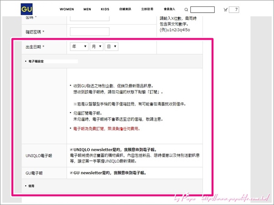Toggle the GU newsletter checkbox
This screenshot has width=274, height=205.
[x=71, y=173]
